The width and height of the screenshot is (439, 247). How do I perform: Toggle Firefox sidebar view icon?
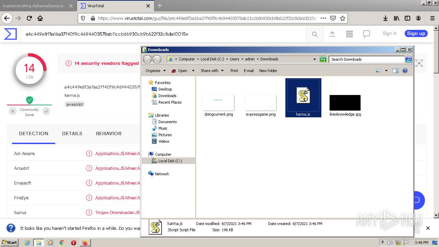click(407, 18)
